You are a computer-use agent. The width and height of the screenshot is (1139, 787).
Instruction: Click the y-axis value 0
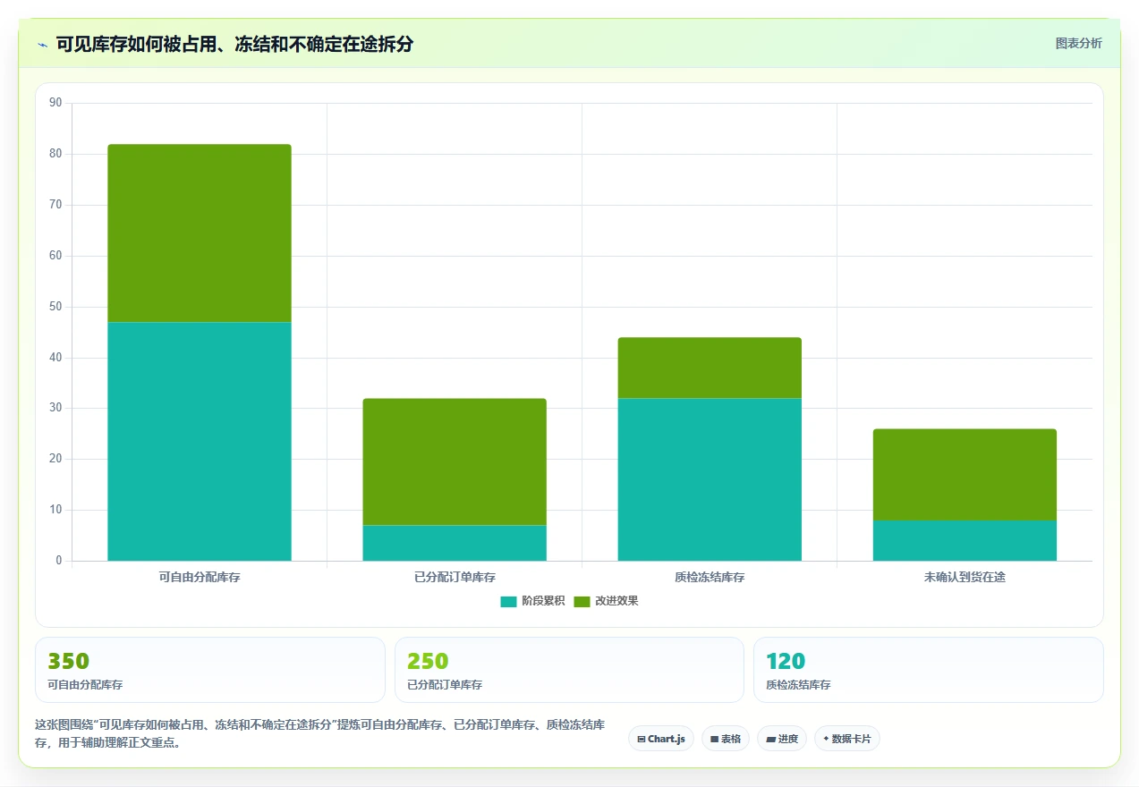coord(59,561)
